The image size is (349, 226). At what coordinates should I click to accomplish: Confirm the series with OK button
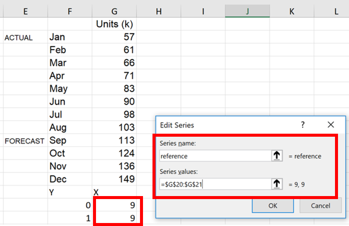tap(272, 206)
